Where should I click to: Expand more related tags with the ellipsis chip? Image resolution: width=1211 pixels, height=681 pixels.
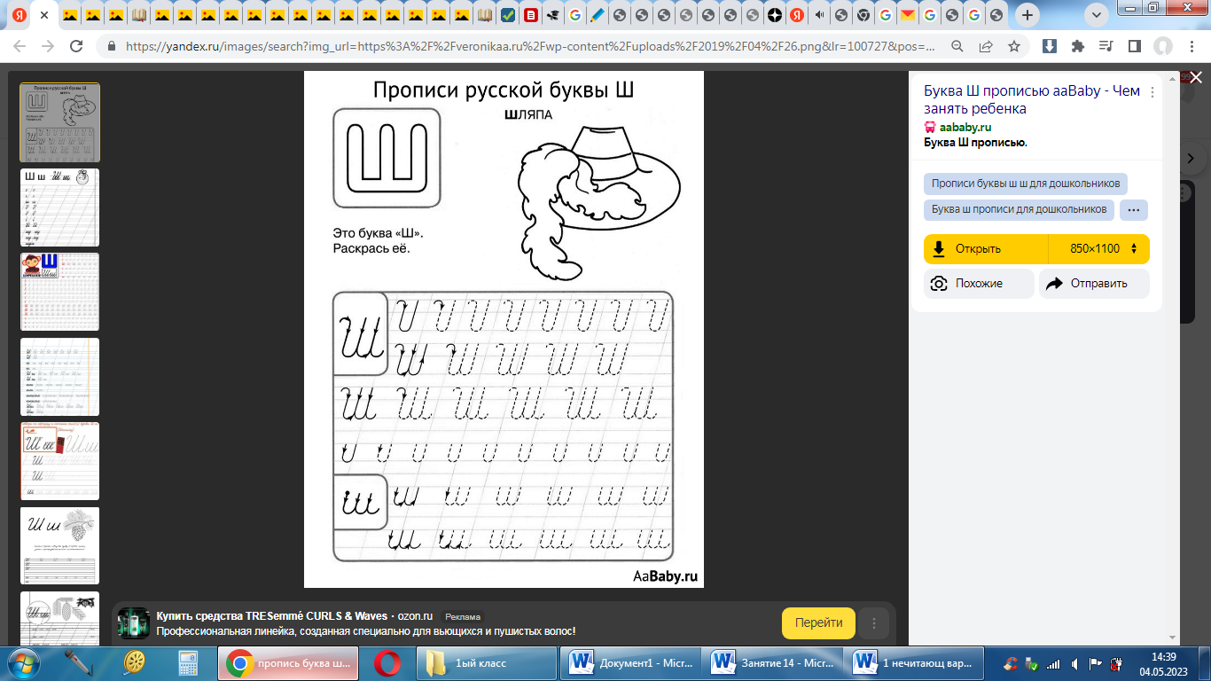[x=1133, y=210]
